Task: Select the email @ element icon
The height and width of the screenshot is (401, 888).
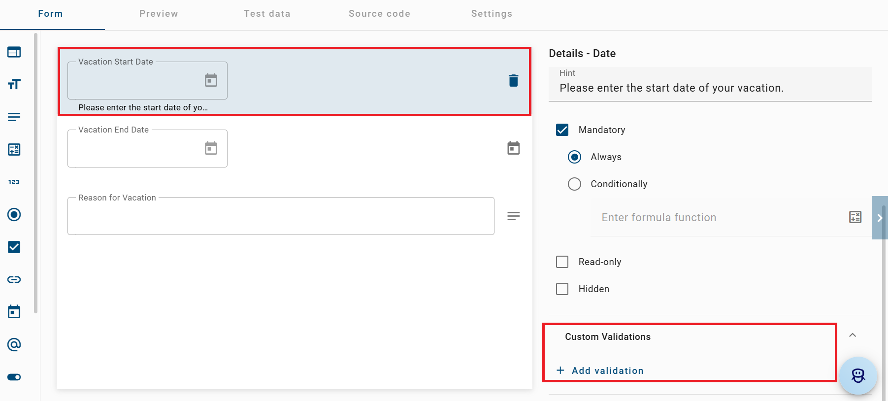Action: [x=14, y=344]
